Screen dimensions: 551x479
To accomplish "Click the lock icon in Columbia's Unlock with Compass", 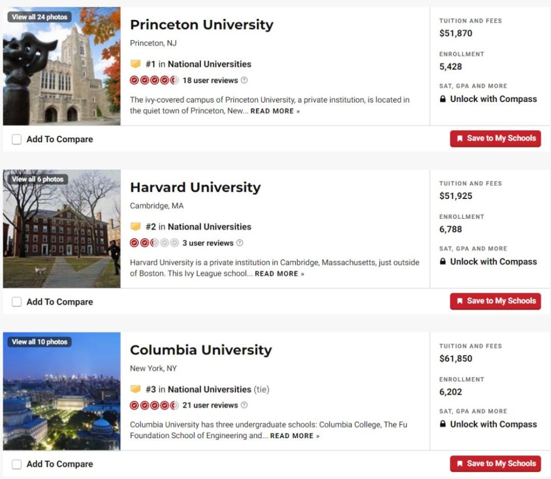I will 442,424.
